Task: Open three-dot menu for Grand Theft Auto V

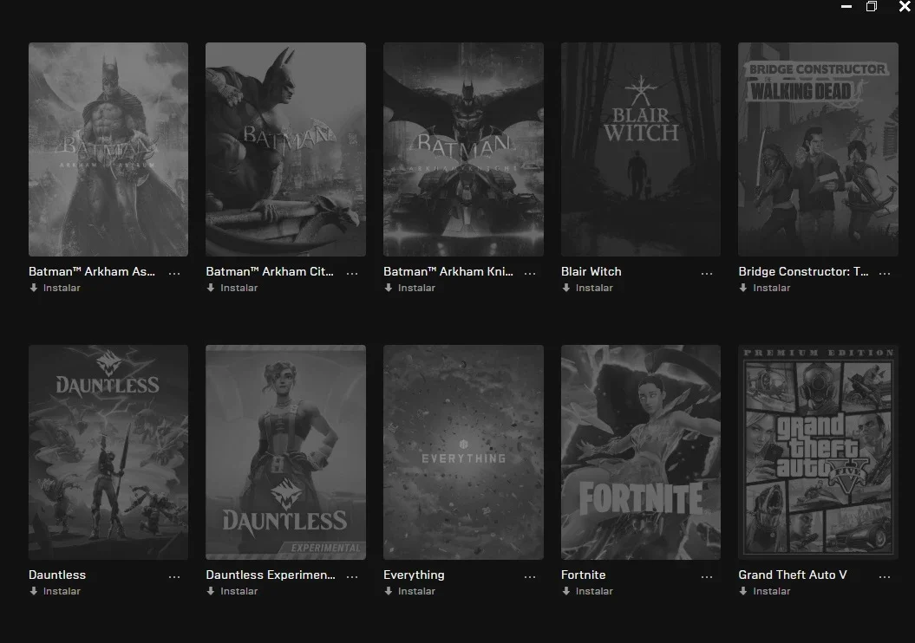Action: pyautogui.click(x=884, y=576)
